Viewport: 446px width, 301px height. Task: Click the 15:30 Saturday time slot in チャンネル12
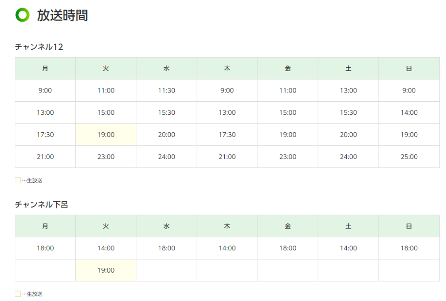coord(348,113)
